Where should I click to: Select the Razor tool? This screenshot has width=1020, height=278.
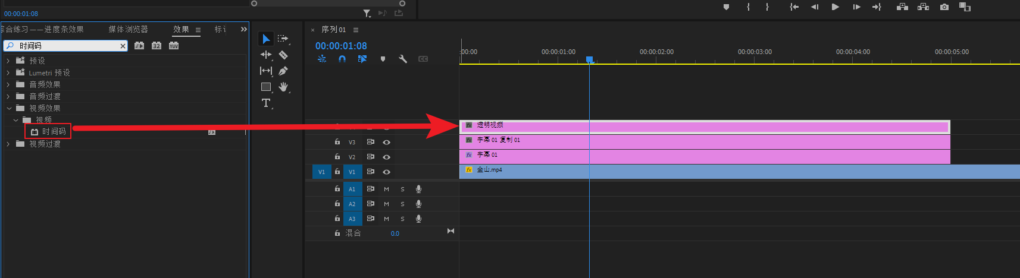(x=283, y=55)
